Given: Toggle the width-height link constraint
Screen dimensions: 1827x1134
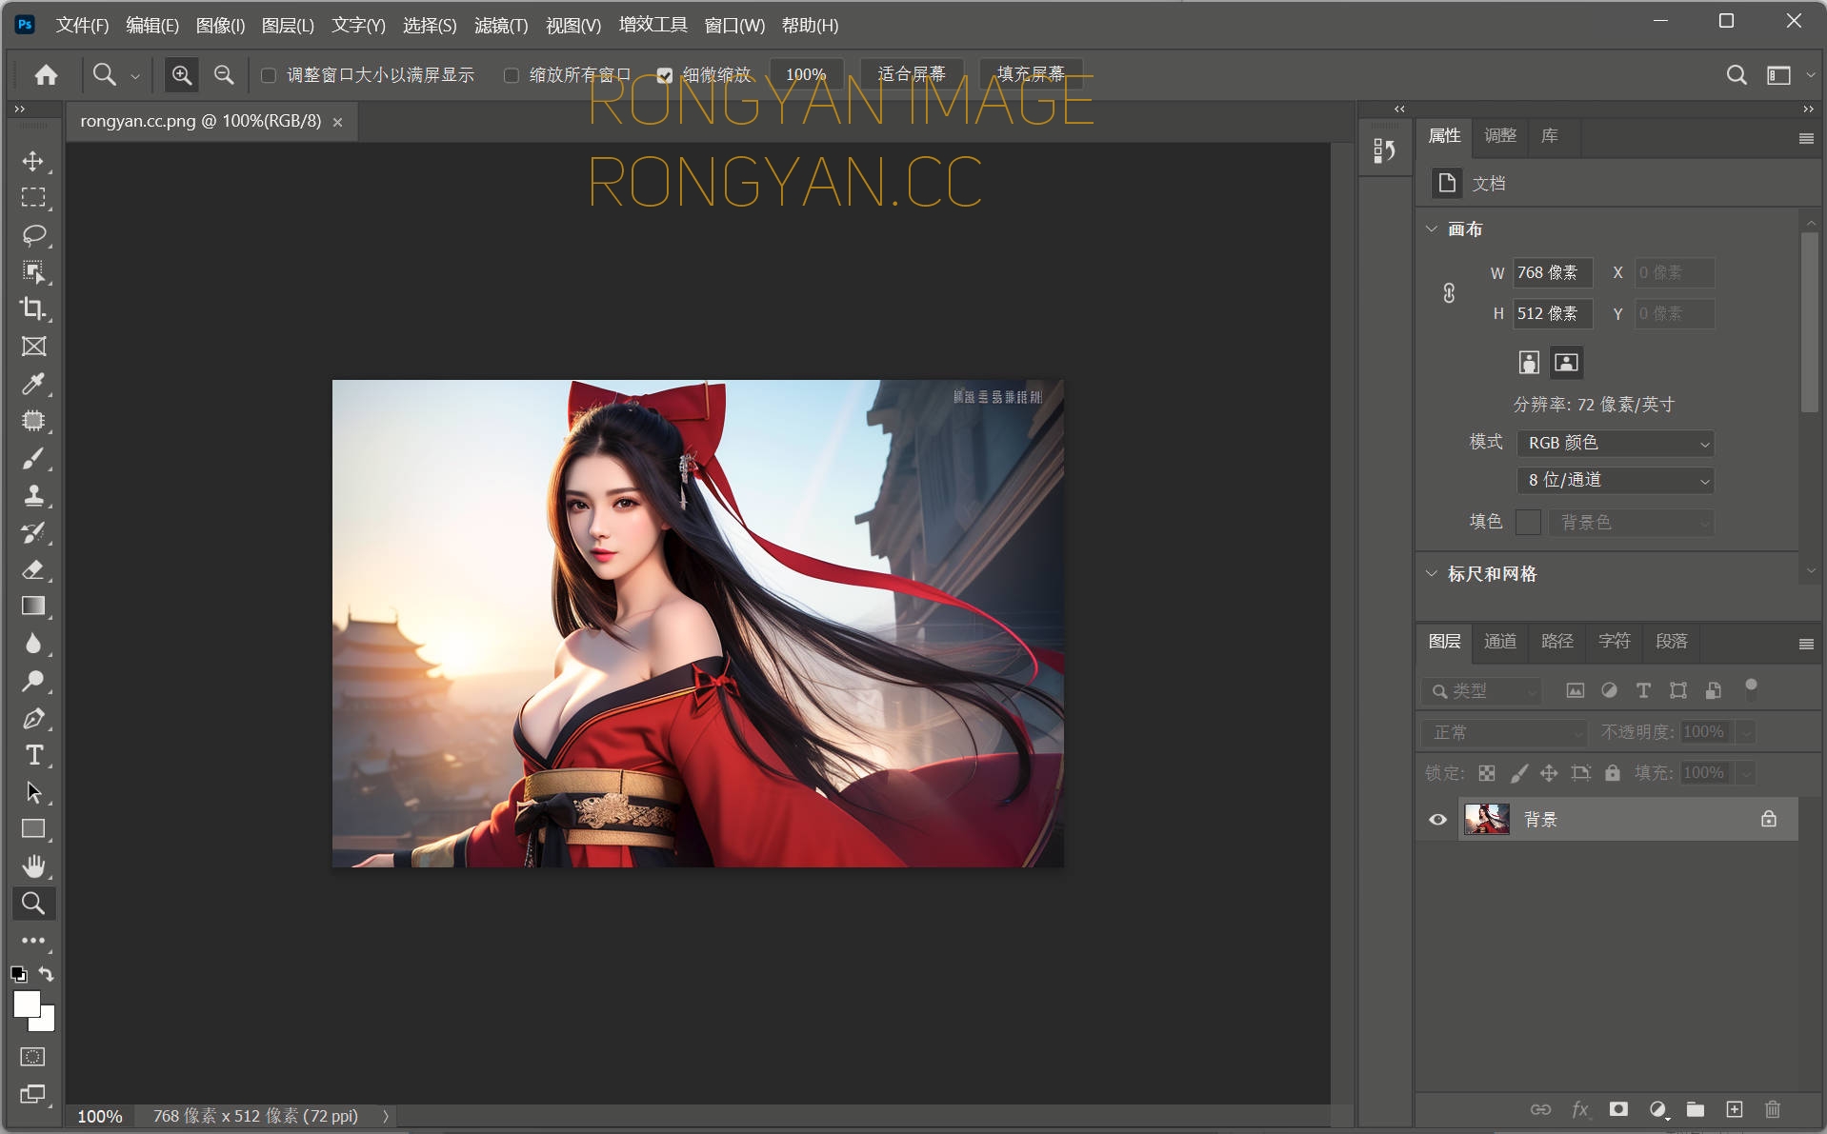Looking at the screenshot, I should click(x=1449, y=293).
